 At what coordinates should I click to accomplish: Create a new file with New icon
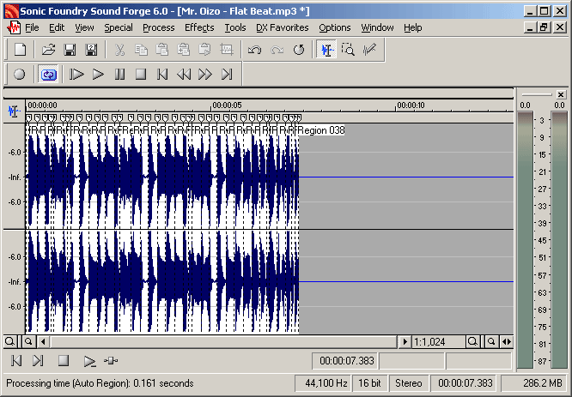20,50
